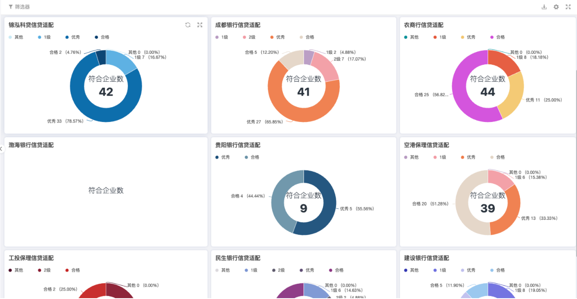The image size is (577, 299).
Task: Toggle 1级 legend in 民生银行信贷适配 chart
Action: pyautogui.click(x=251, y=270)
